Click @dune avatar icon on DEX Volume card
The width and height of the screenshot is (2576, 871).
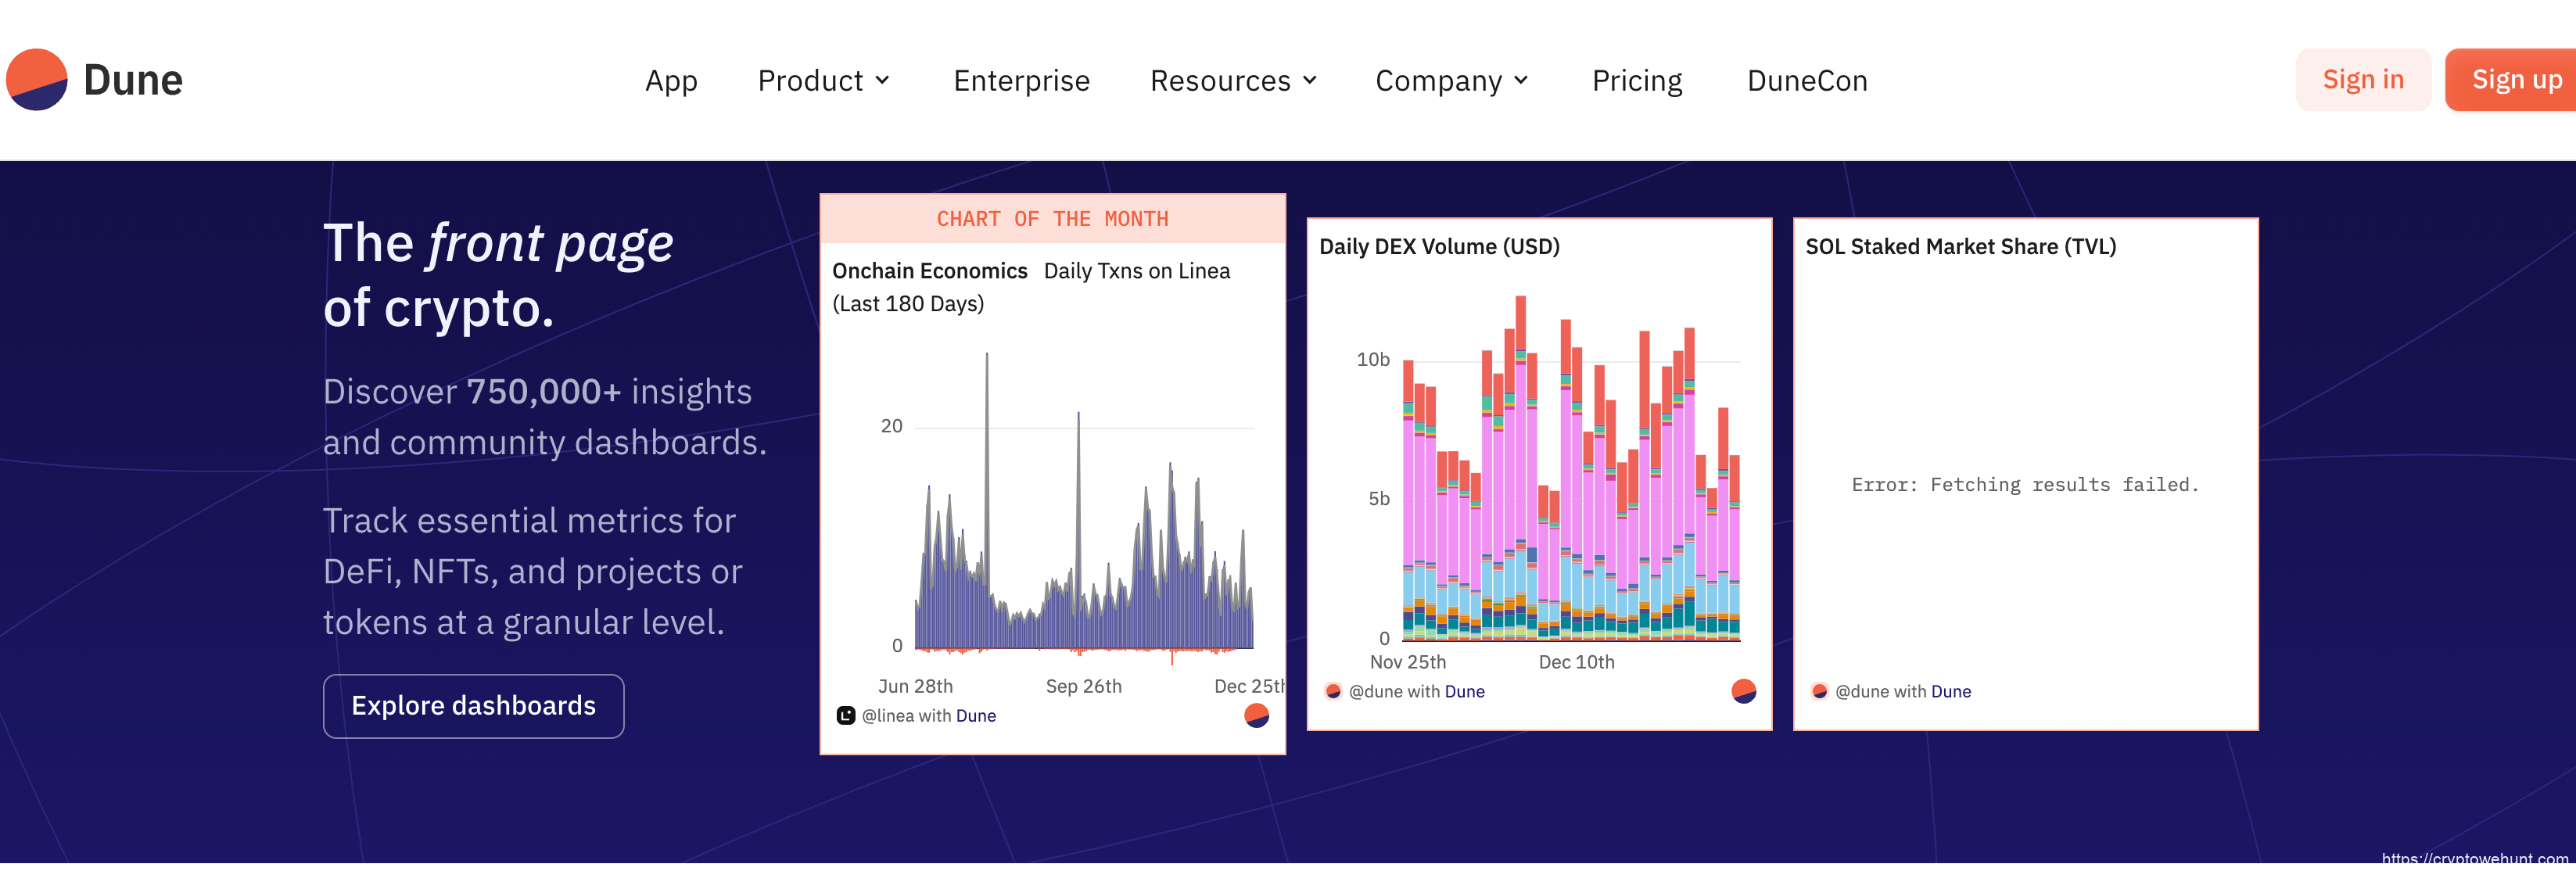[1332, 691]
